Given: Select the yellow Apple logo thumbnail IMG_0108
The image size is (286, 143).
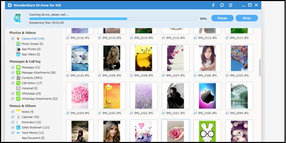Looking at the screenshot, I should tap(144, 58).
